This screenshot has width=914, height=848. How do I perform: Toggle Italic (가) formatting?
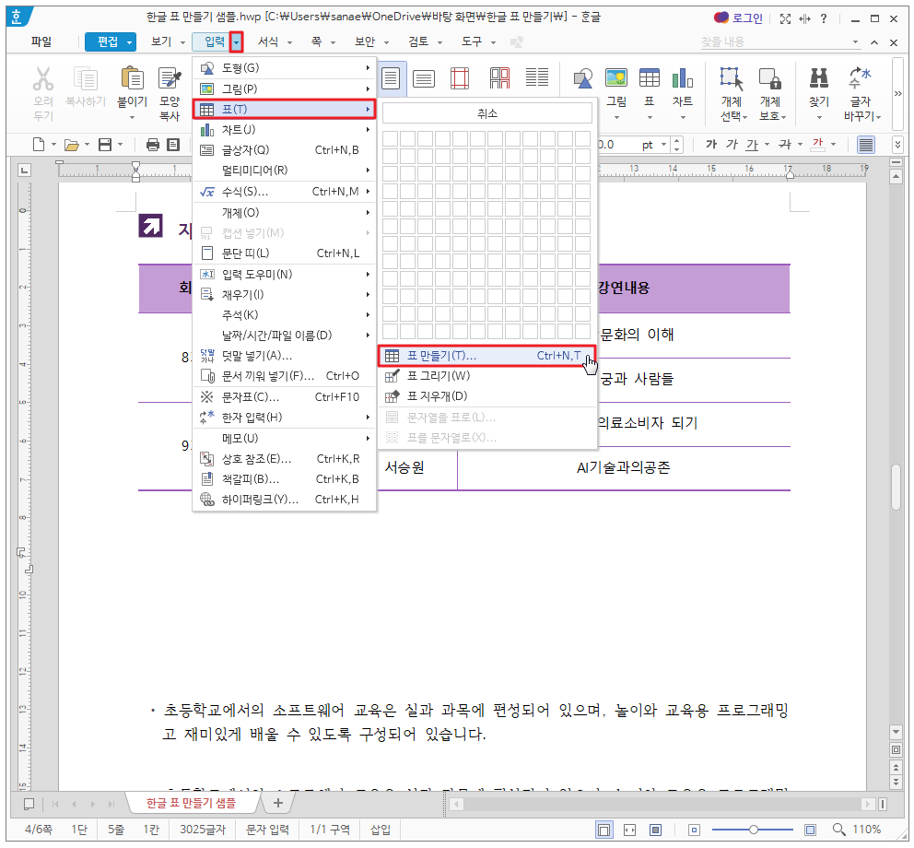[732, 144]
